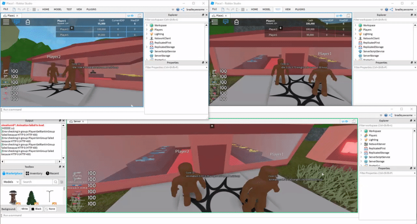Select the watchtower model thumbnail in Toolbox
Screen dimensions: 417x224
[13, 197]
